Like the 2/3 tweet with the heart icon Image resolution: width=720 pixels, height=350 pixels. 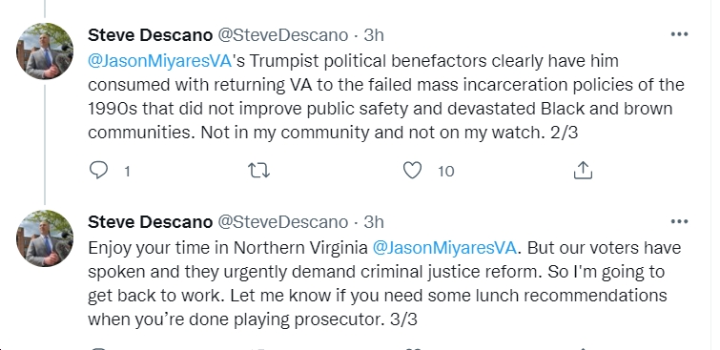pos(412,171)
